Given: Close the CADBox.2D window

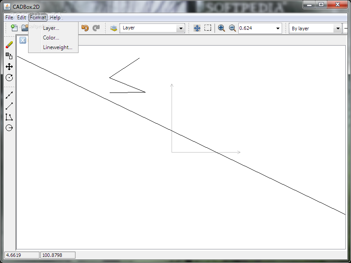Looking at the screenshot, I should (x=337, y=4).
